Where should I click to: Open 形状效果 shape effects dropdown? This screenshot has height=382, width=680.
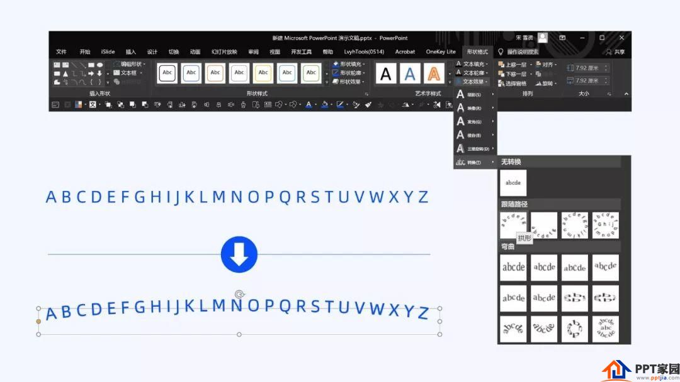click(349, 81)
